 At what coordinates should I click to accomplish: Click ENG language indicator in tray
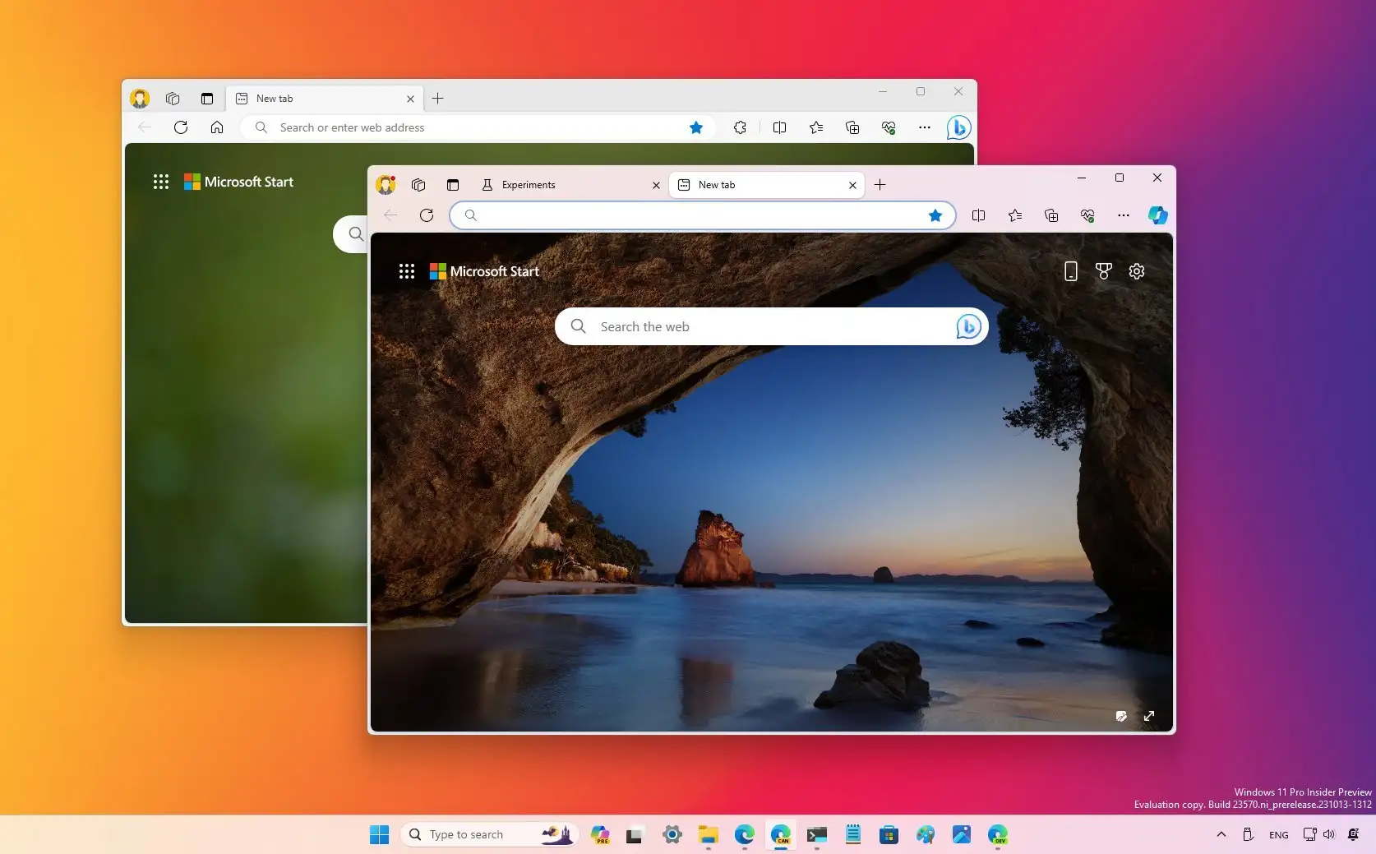[1279, 835]
